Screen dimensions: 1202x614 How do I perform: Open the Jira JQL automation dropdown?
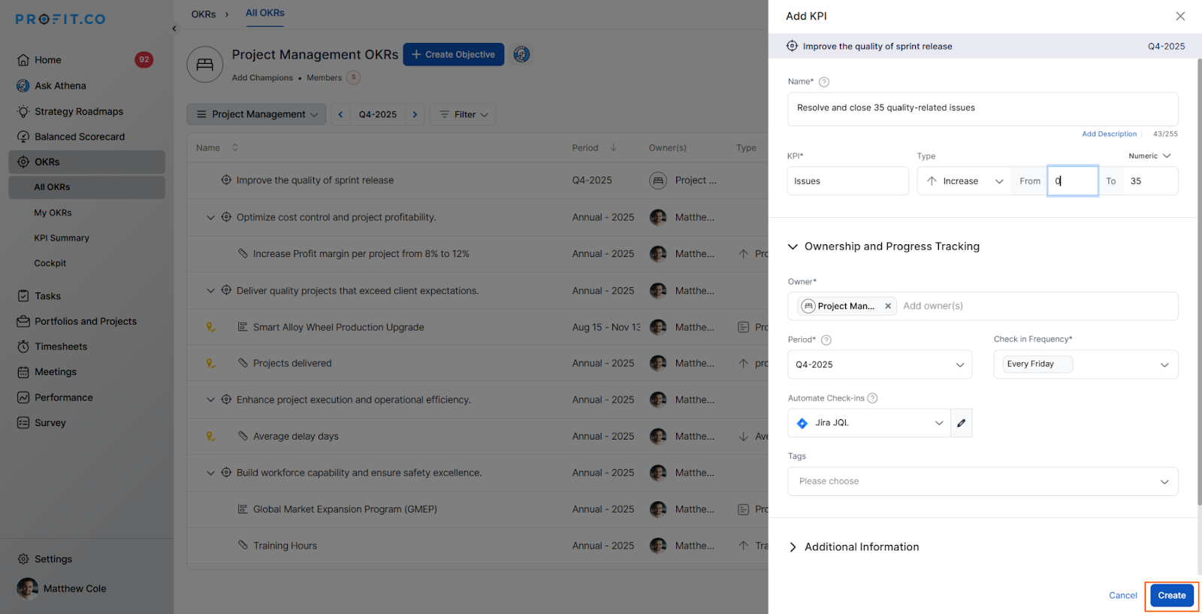(869, 423)
